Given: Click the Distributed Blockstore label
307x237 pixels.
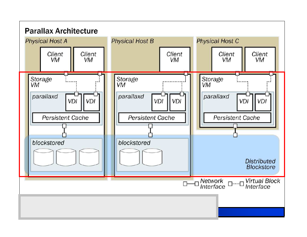Looking at the screenshot, I should tap(260, 164).
